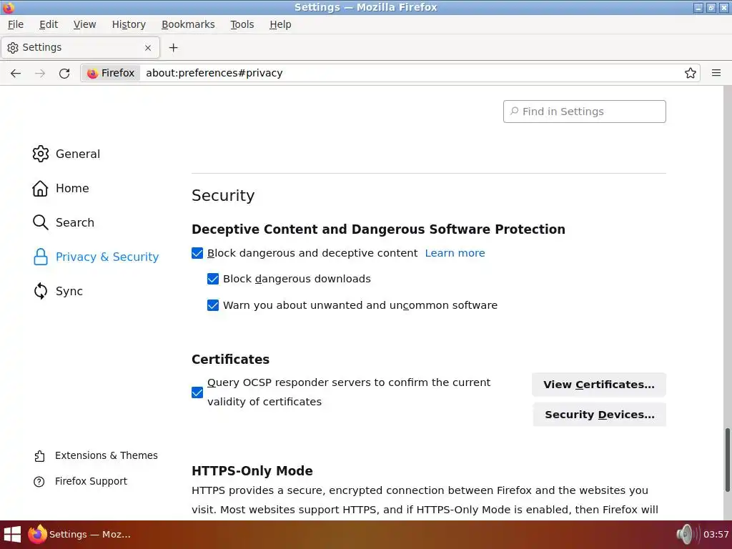Image resolution: width=732 pixels, height=549 pixels.
Task: Open the History menu
Action: (x=129, y=24)
